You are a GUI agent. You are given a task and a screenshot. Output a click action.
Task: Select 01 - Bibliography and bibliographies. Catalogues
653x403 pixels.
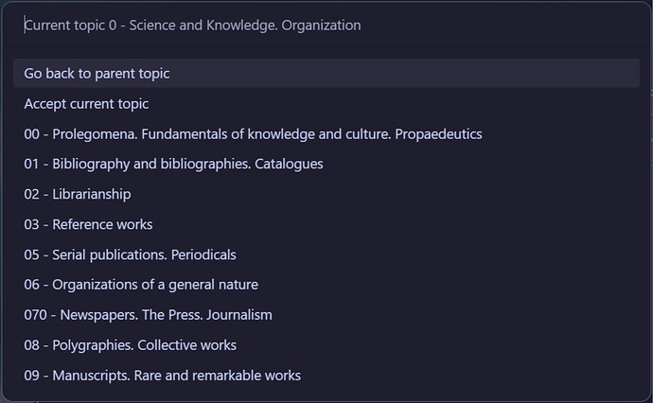pyautogui.click(x=326, y=164)
